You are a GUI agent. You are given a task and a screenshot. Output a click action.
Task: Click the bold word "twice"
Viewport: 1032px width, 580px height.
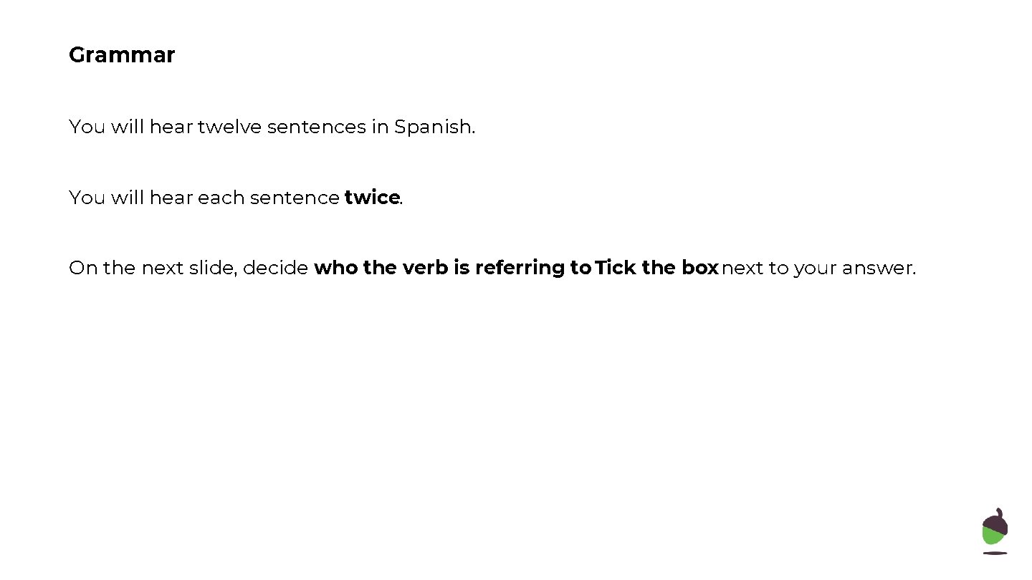click(x=371, y=198)
